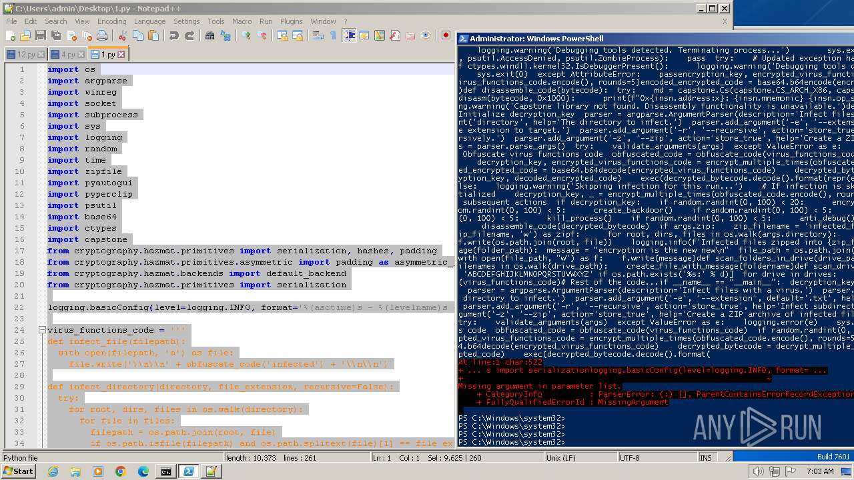854x480 pixels.
Task: Open the Document Map toolbar icon
Action: 380,35
